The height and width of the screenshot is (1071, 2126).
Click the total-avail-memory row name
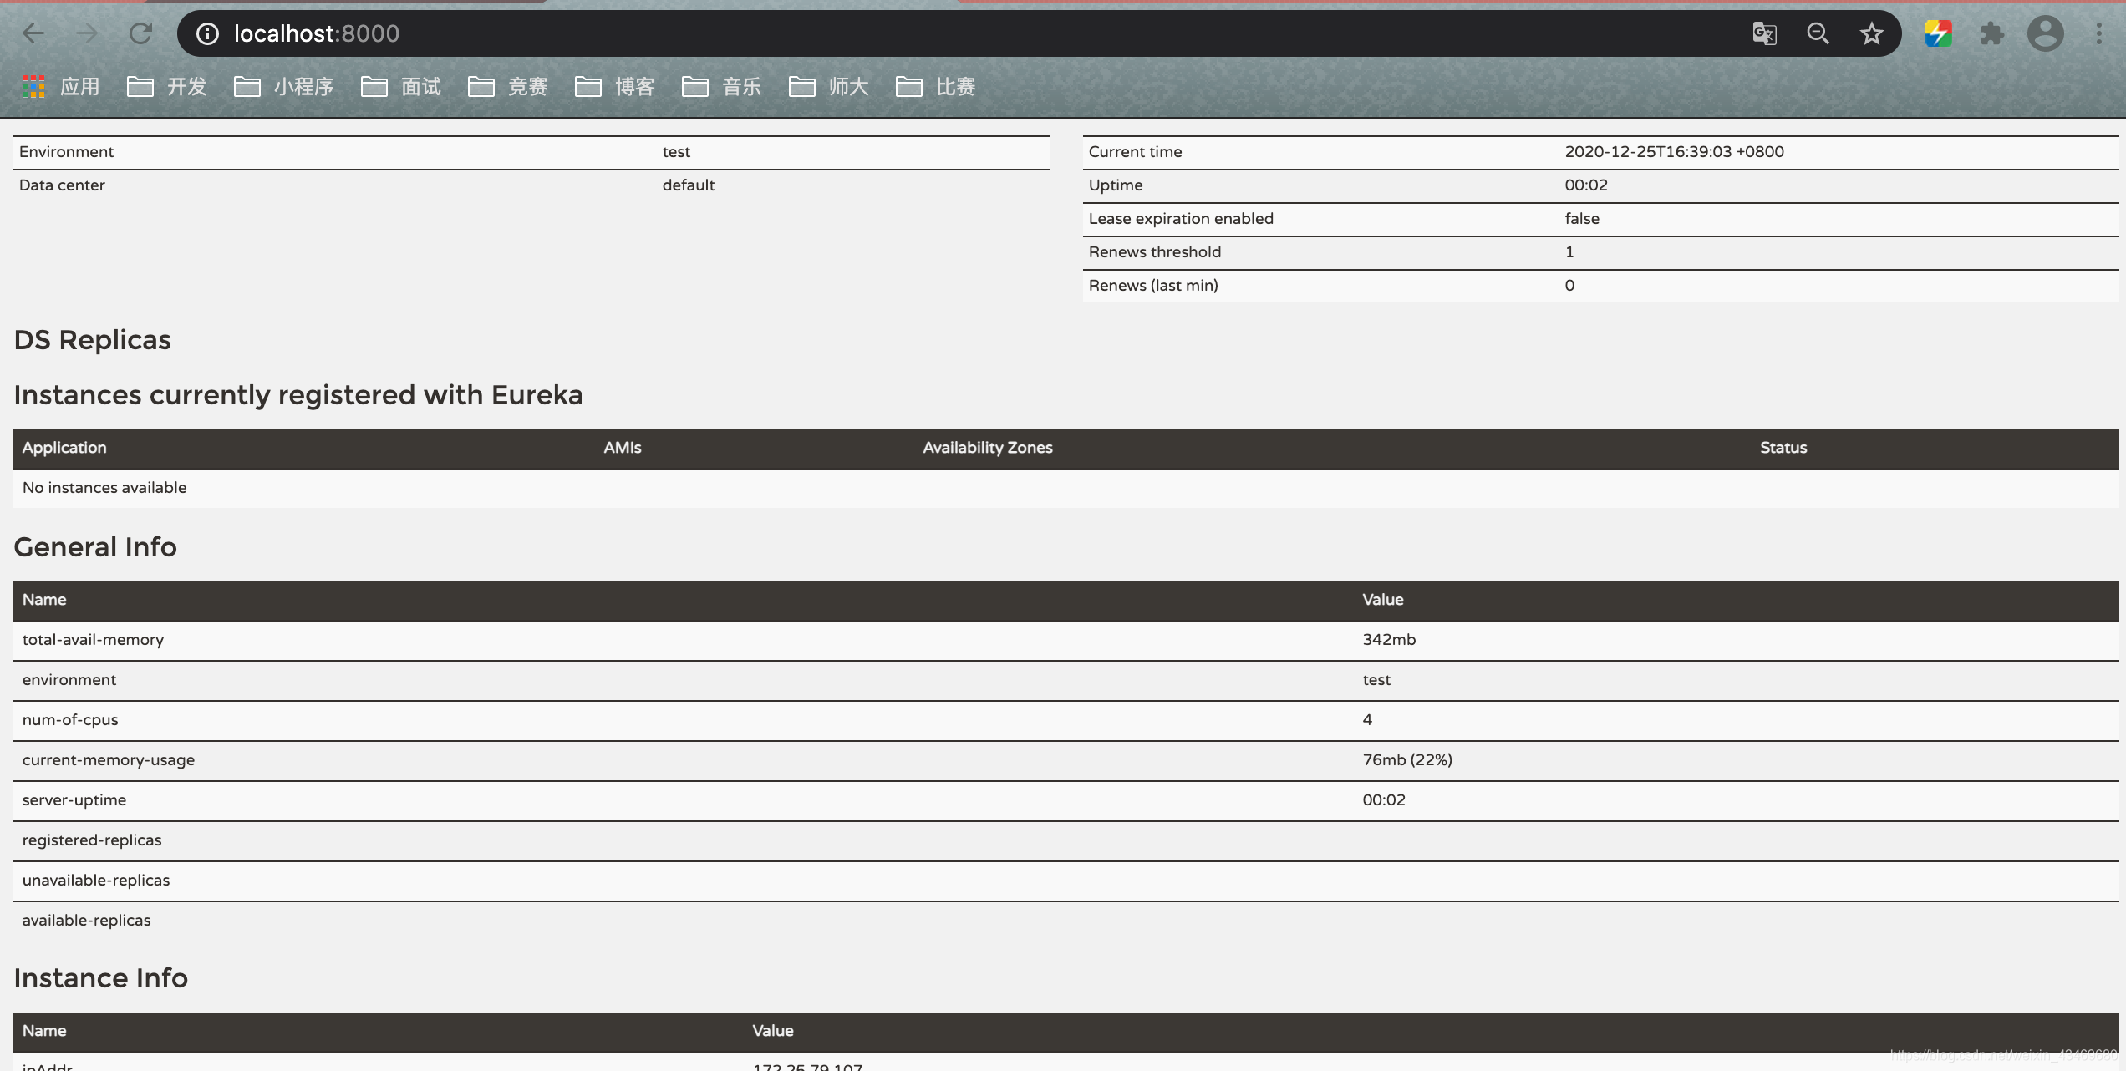click(x=93, y=640)
